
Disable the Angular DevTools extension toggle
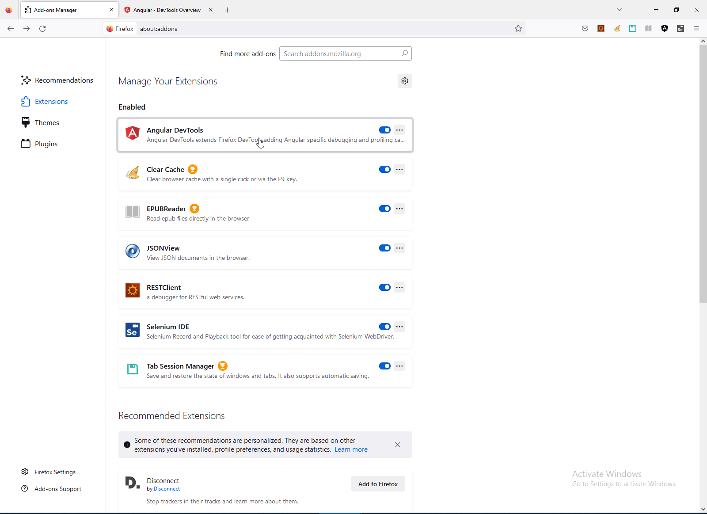385,130
